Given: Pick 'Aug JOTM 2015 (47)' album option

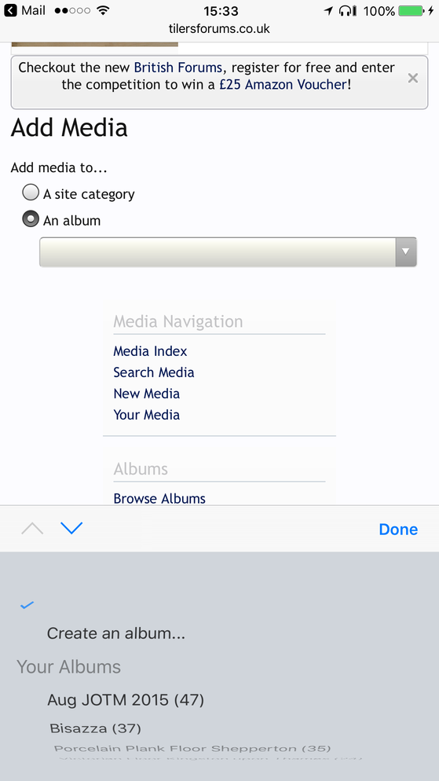Looking at the screenshot, I should click(x=126, y=700).
